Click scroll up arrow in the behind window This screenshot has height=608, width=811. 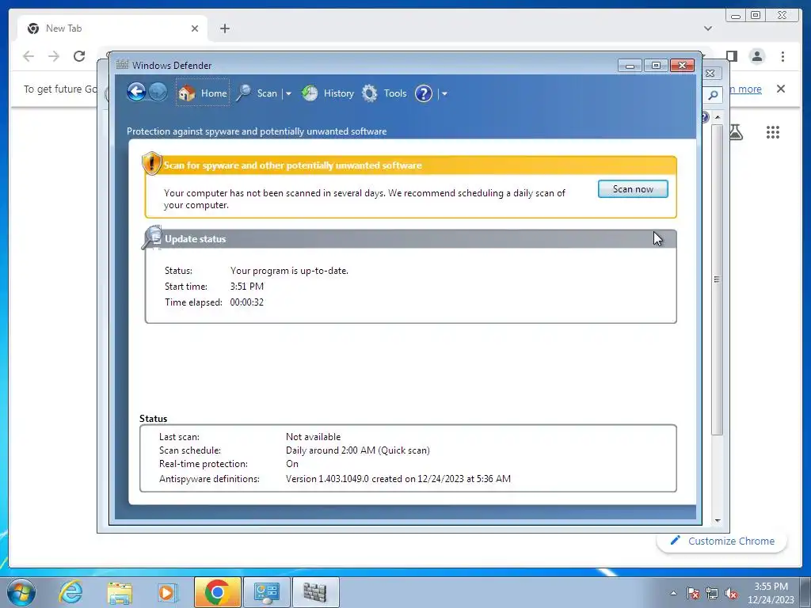coord(717,117)
